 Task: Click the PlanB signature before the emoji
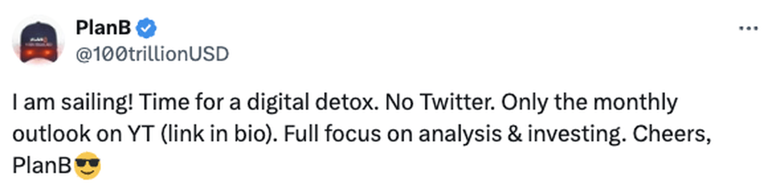(42, 165)
